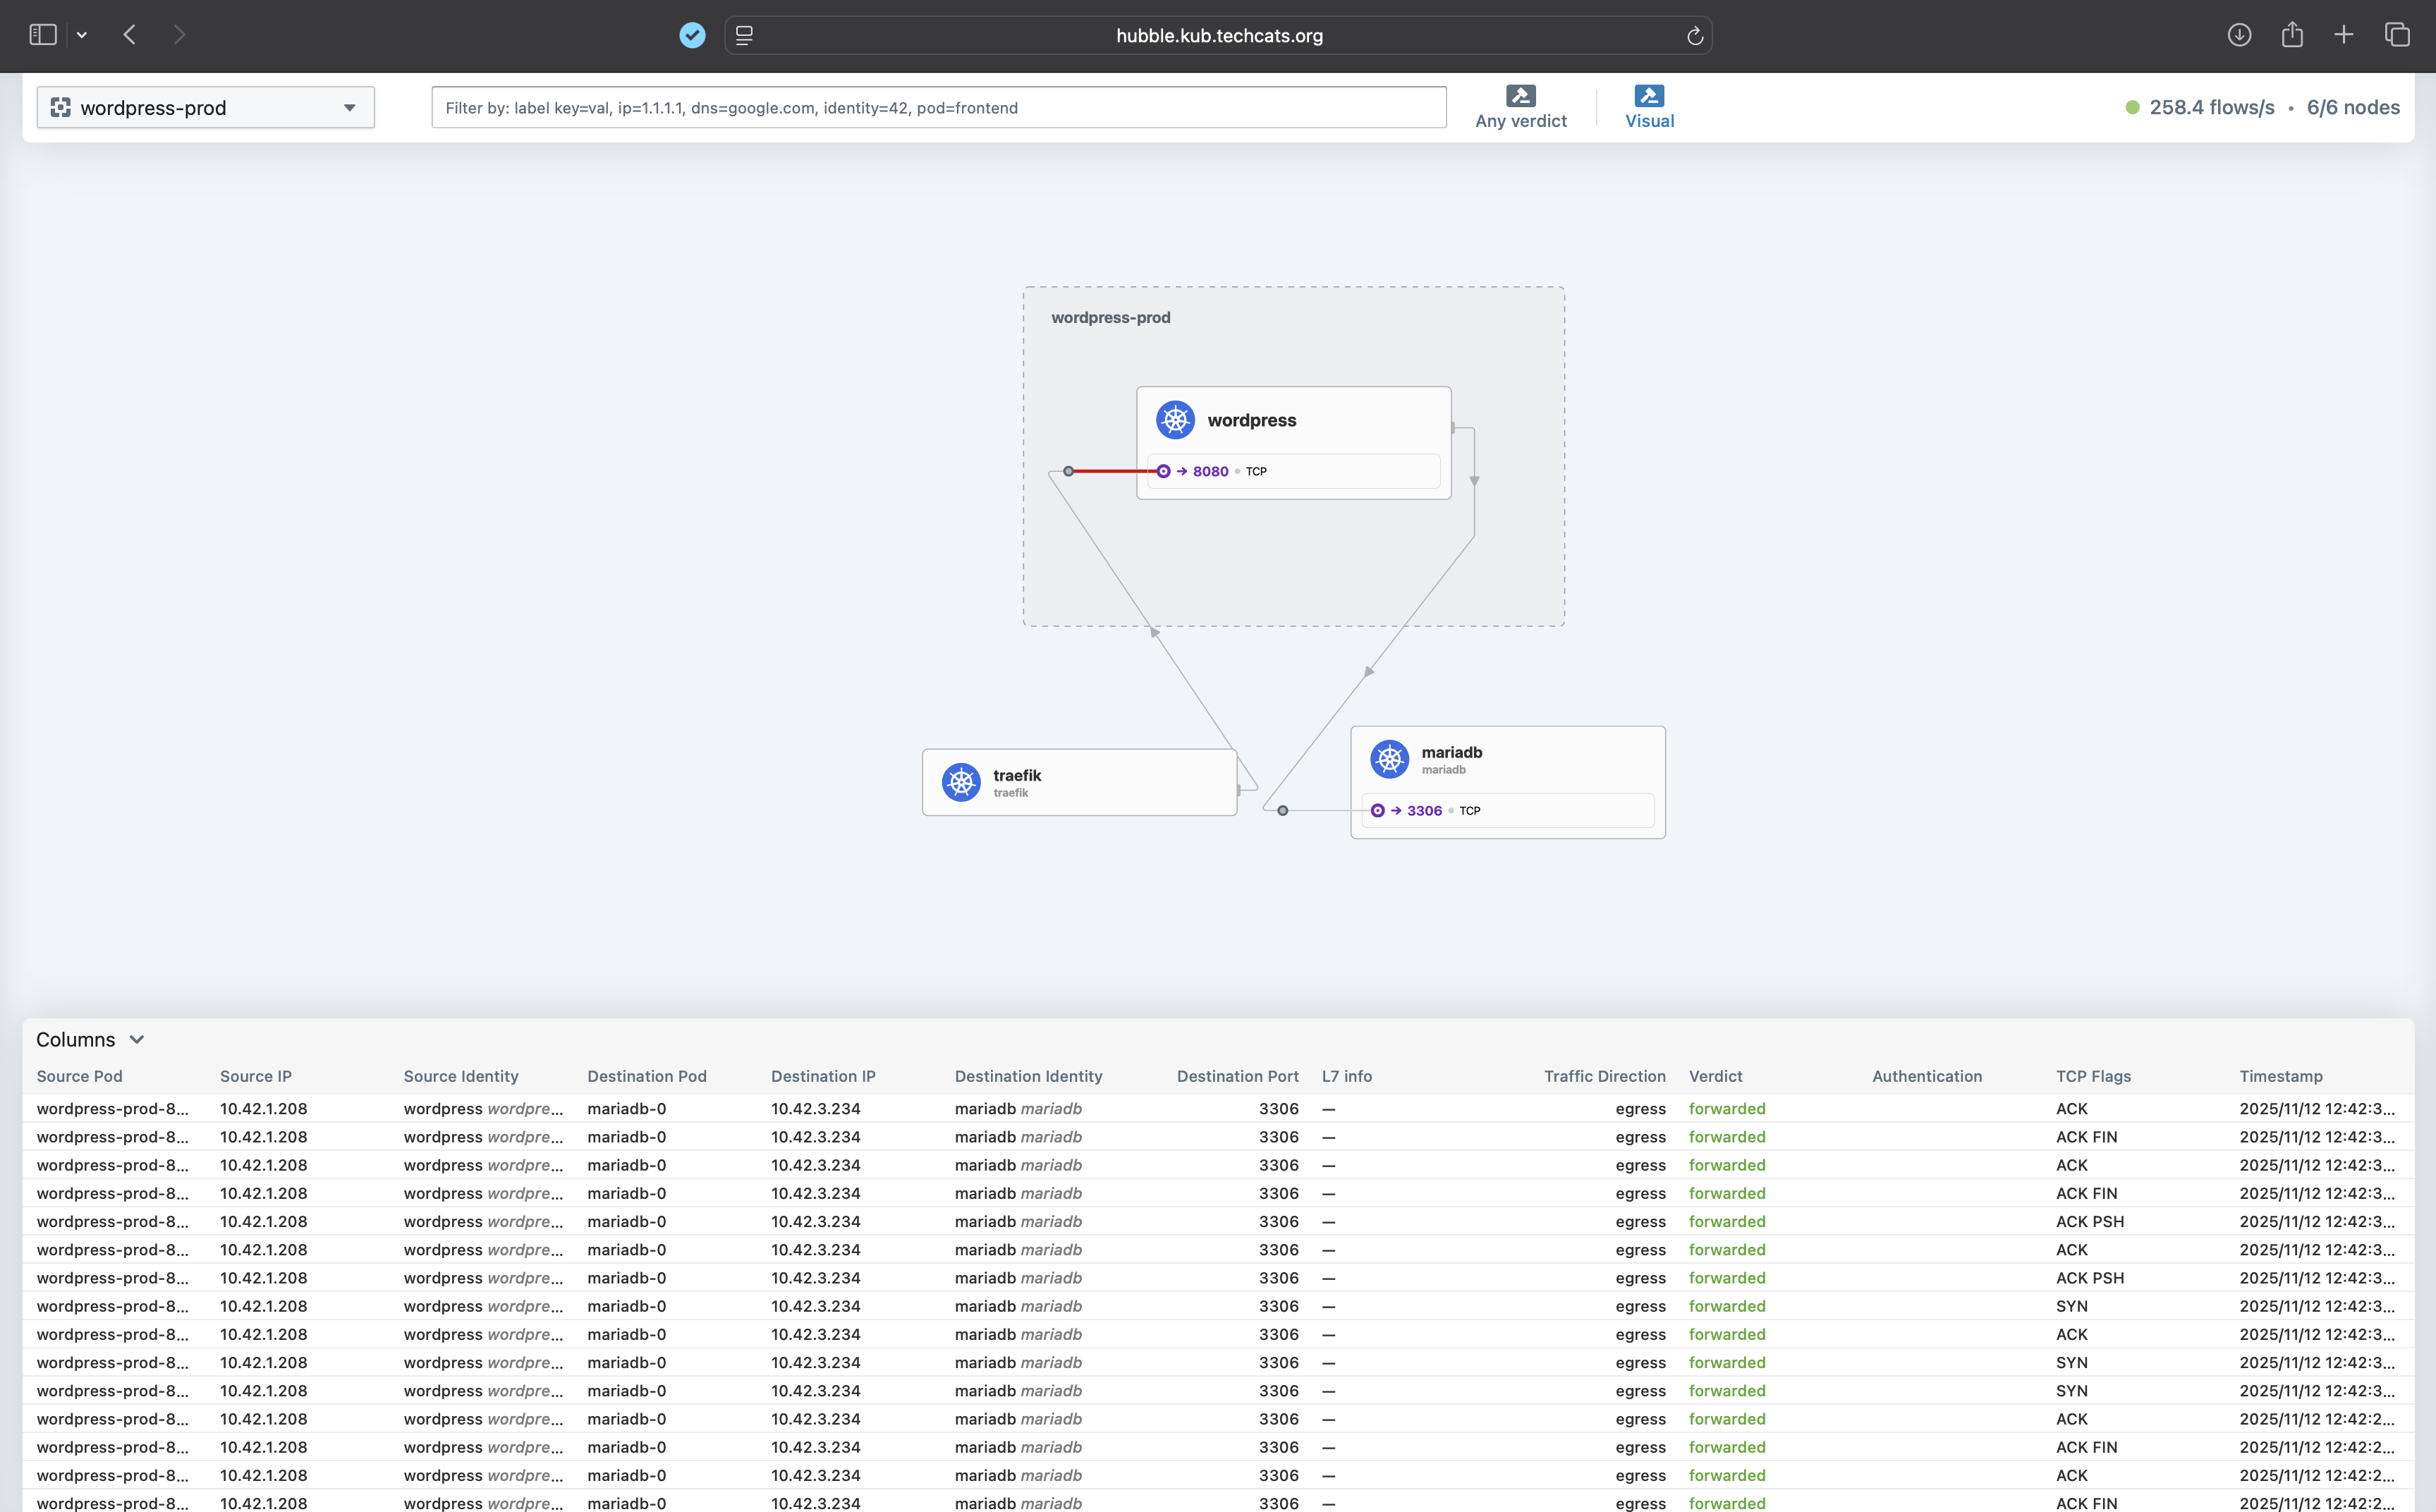The width and height of the screenshot is (2436, 1512).
Task: Click the Safari downloads icon
Action: [x=2239, y=35]
